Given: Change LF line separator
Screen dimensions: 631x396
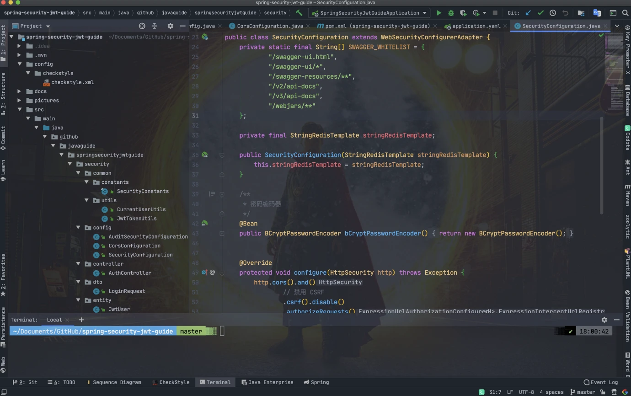Looking at the screenshot, I should [510, 392].
